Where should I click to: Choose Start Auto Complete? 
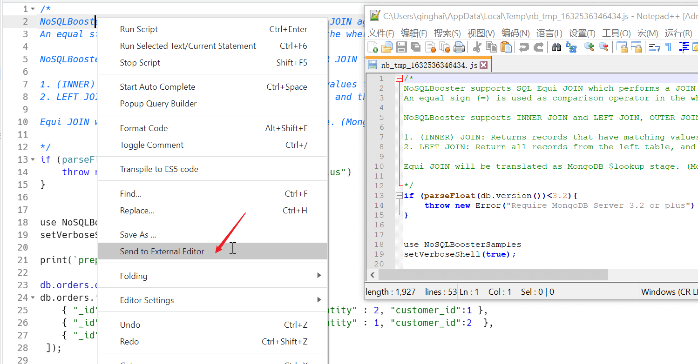click(213, 87)
